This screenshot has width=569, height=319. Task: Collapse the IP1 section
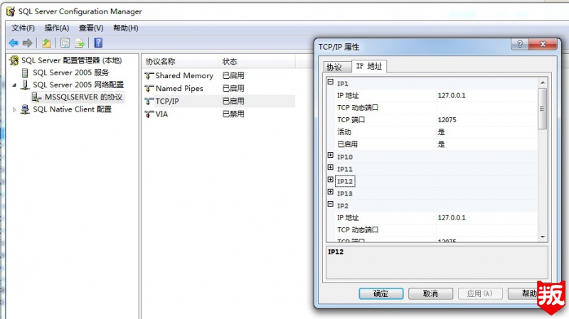click(330, 82)
